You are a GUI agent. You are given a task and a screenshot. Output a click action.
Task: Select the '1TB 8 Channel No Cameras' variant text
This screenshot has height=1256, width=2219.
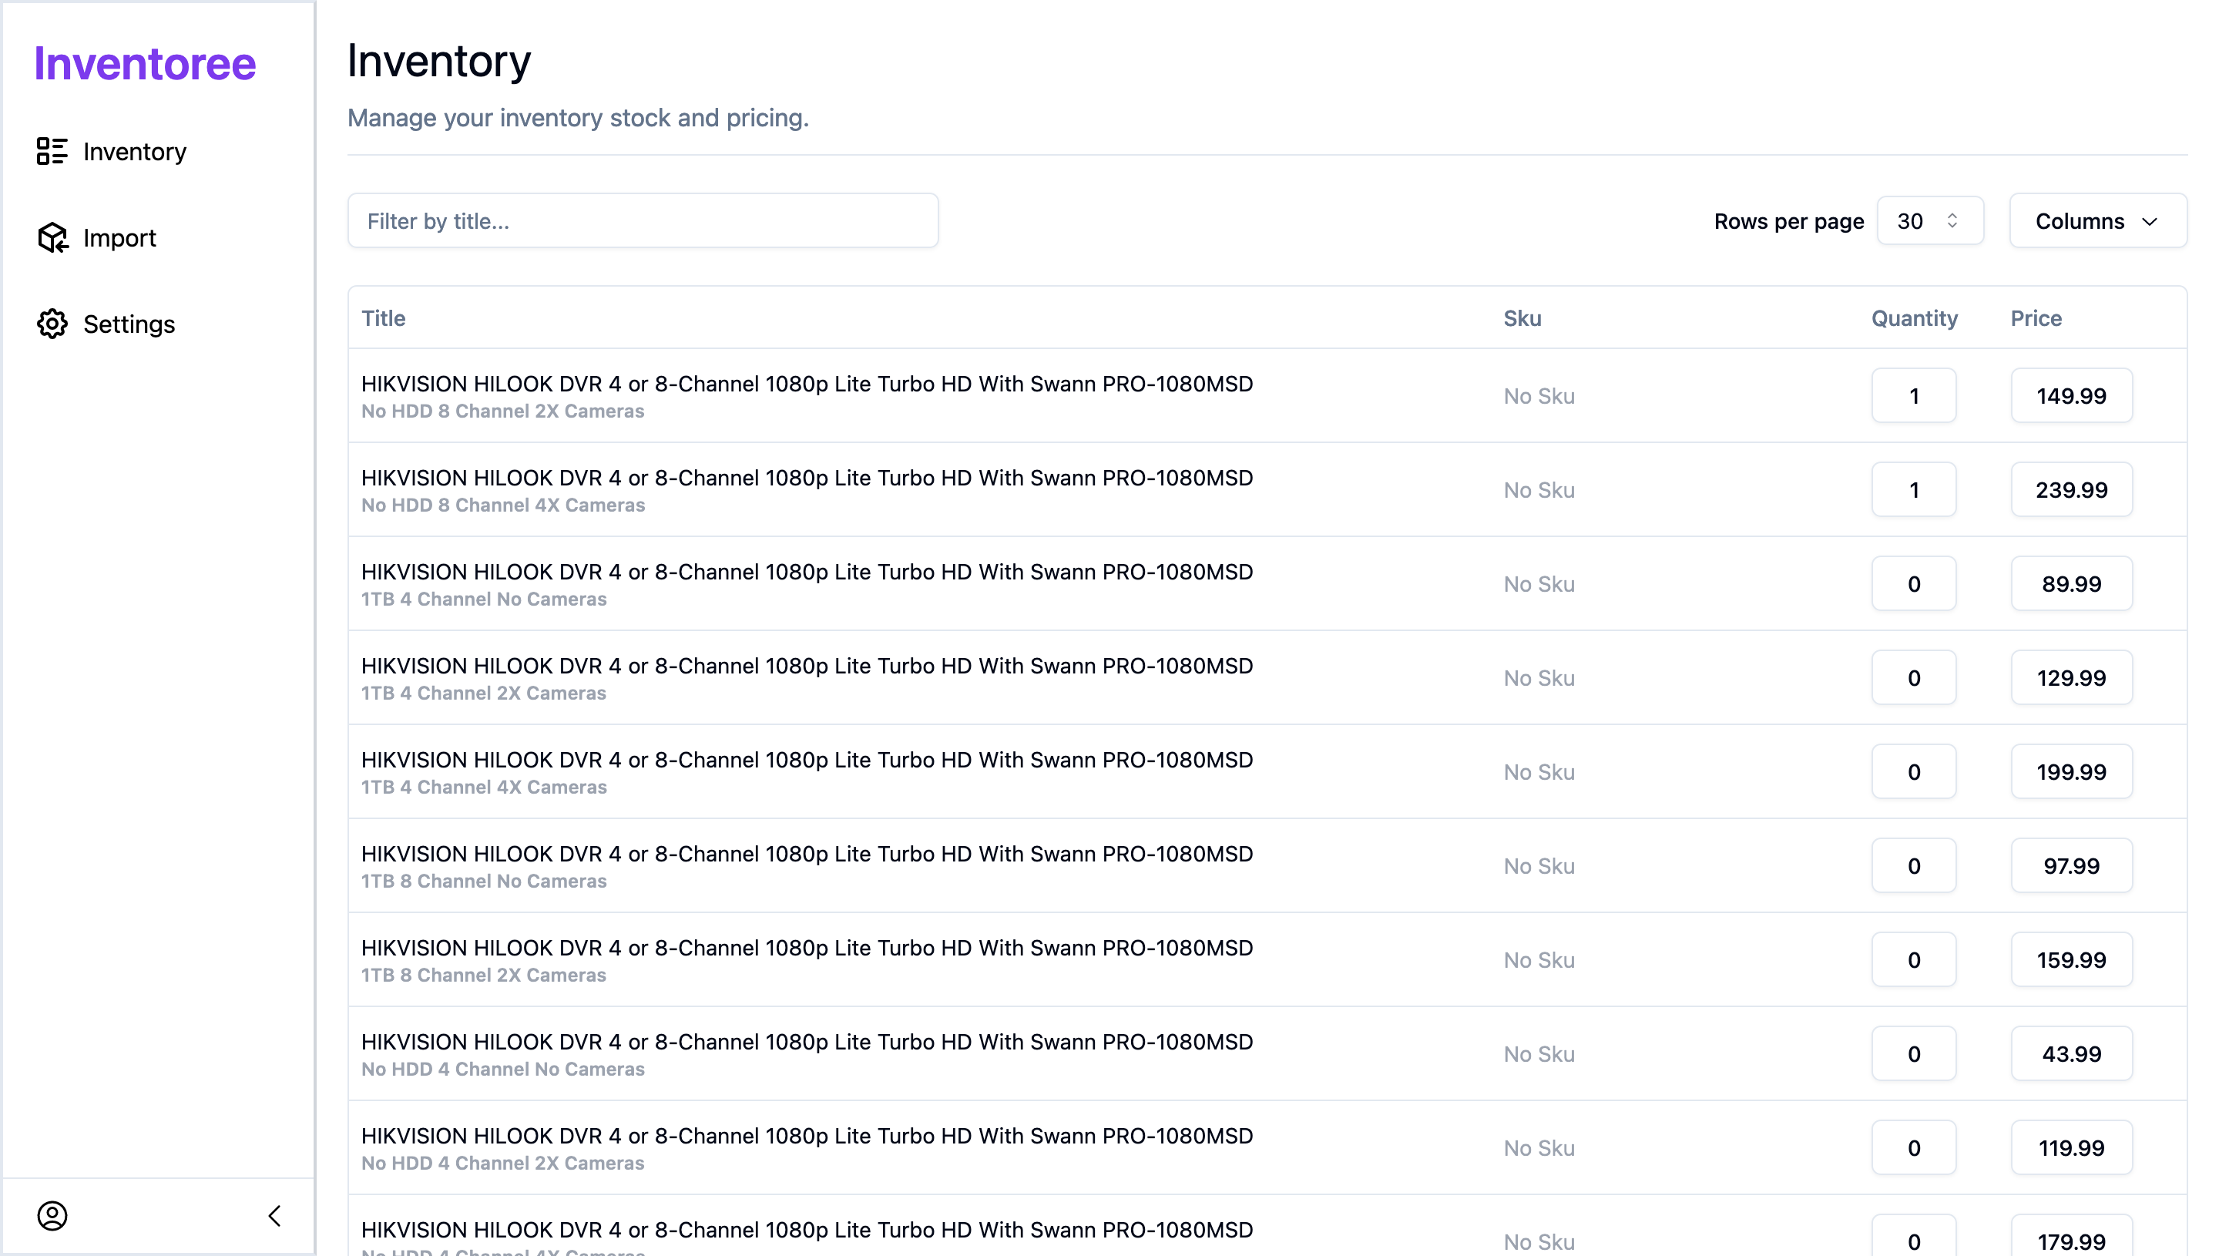coord(484,882)
